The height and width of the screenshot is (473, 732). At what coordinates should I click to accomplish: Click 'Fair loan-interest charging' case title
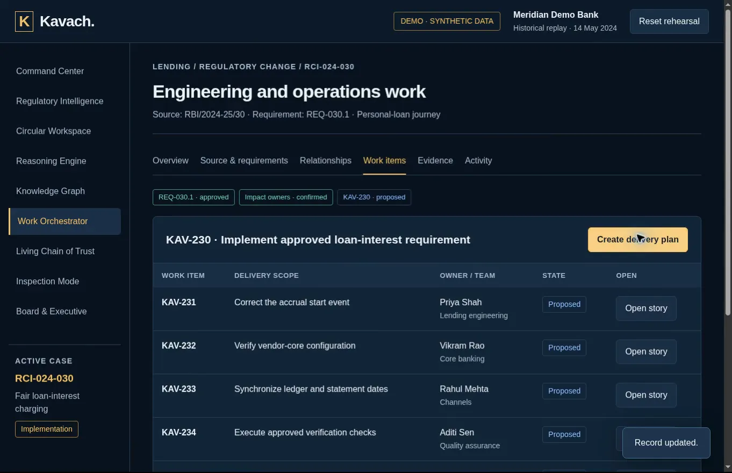[47, 403]
